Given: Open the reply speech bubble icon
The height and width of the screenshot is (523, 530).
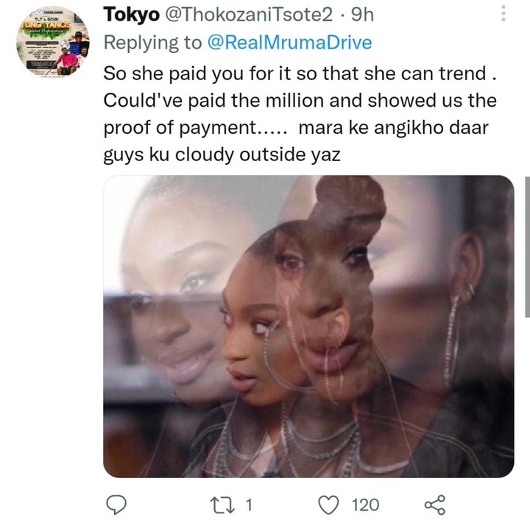Looking at the screenshot, I should coord(116,505).
